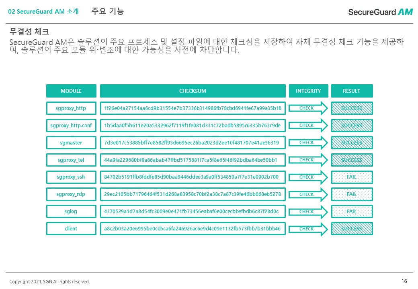
Task: Click the page number 16
Action: 404,281
